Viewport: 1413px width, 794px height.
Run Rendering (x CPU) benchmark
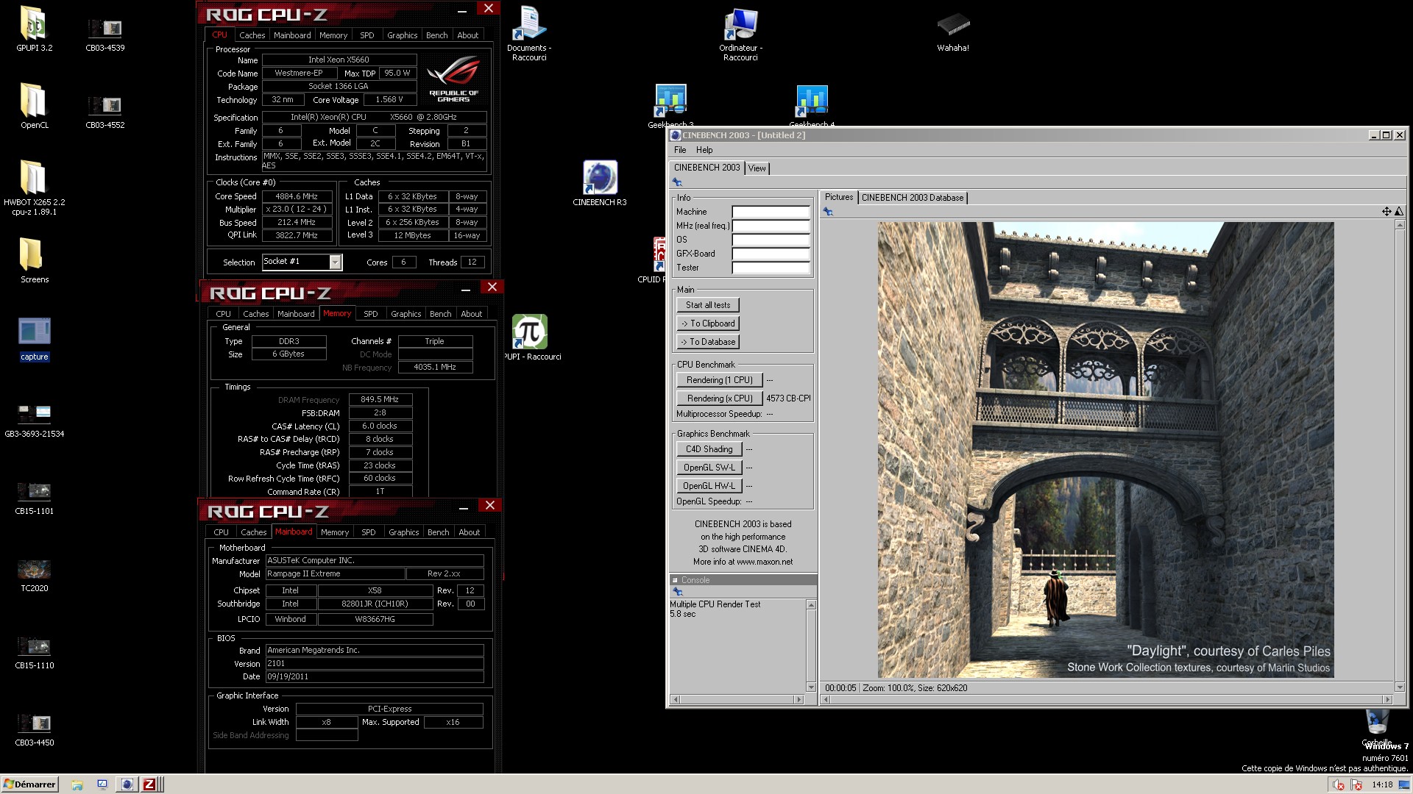[719, 398]
